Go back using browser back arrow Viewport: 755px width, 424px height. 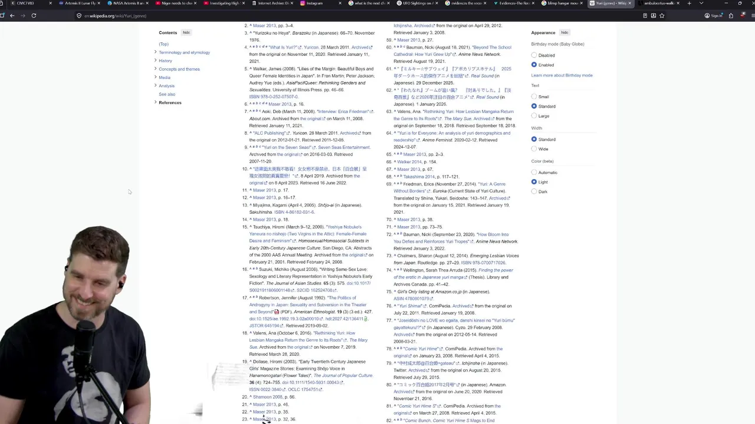[x=12, y=15]
